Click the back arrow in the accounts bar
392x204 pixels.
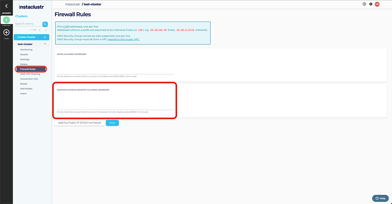[x=6, y=6]
